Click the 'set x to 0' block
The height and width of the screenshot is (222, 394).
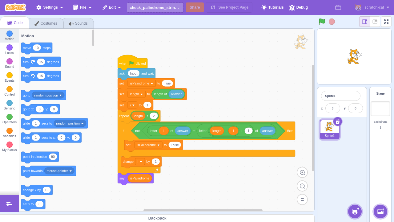click(33, 204)
